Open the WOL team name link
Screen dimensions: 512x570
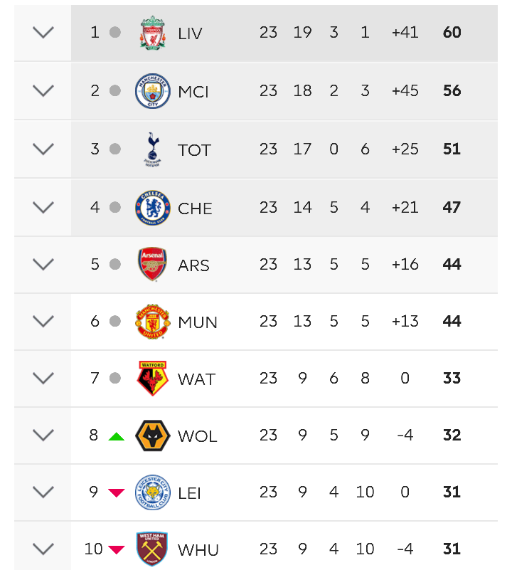[x=197, y=436]
